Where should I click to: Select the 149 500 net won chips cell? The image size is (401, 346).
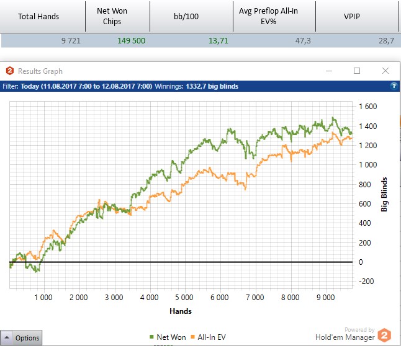(118, 41)
